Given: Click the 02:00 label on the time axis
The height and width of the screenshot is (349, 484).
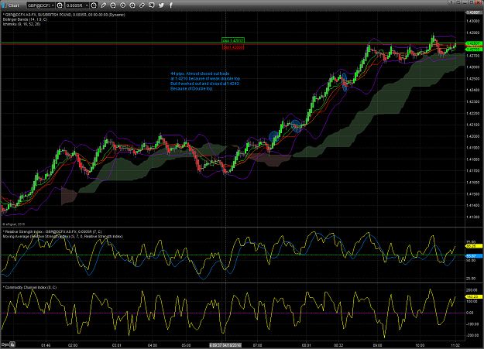Looking at the screenshot, I should point(73,345).
